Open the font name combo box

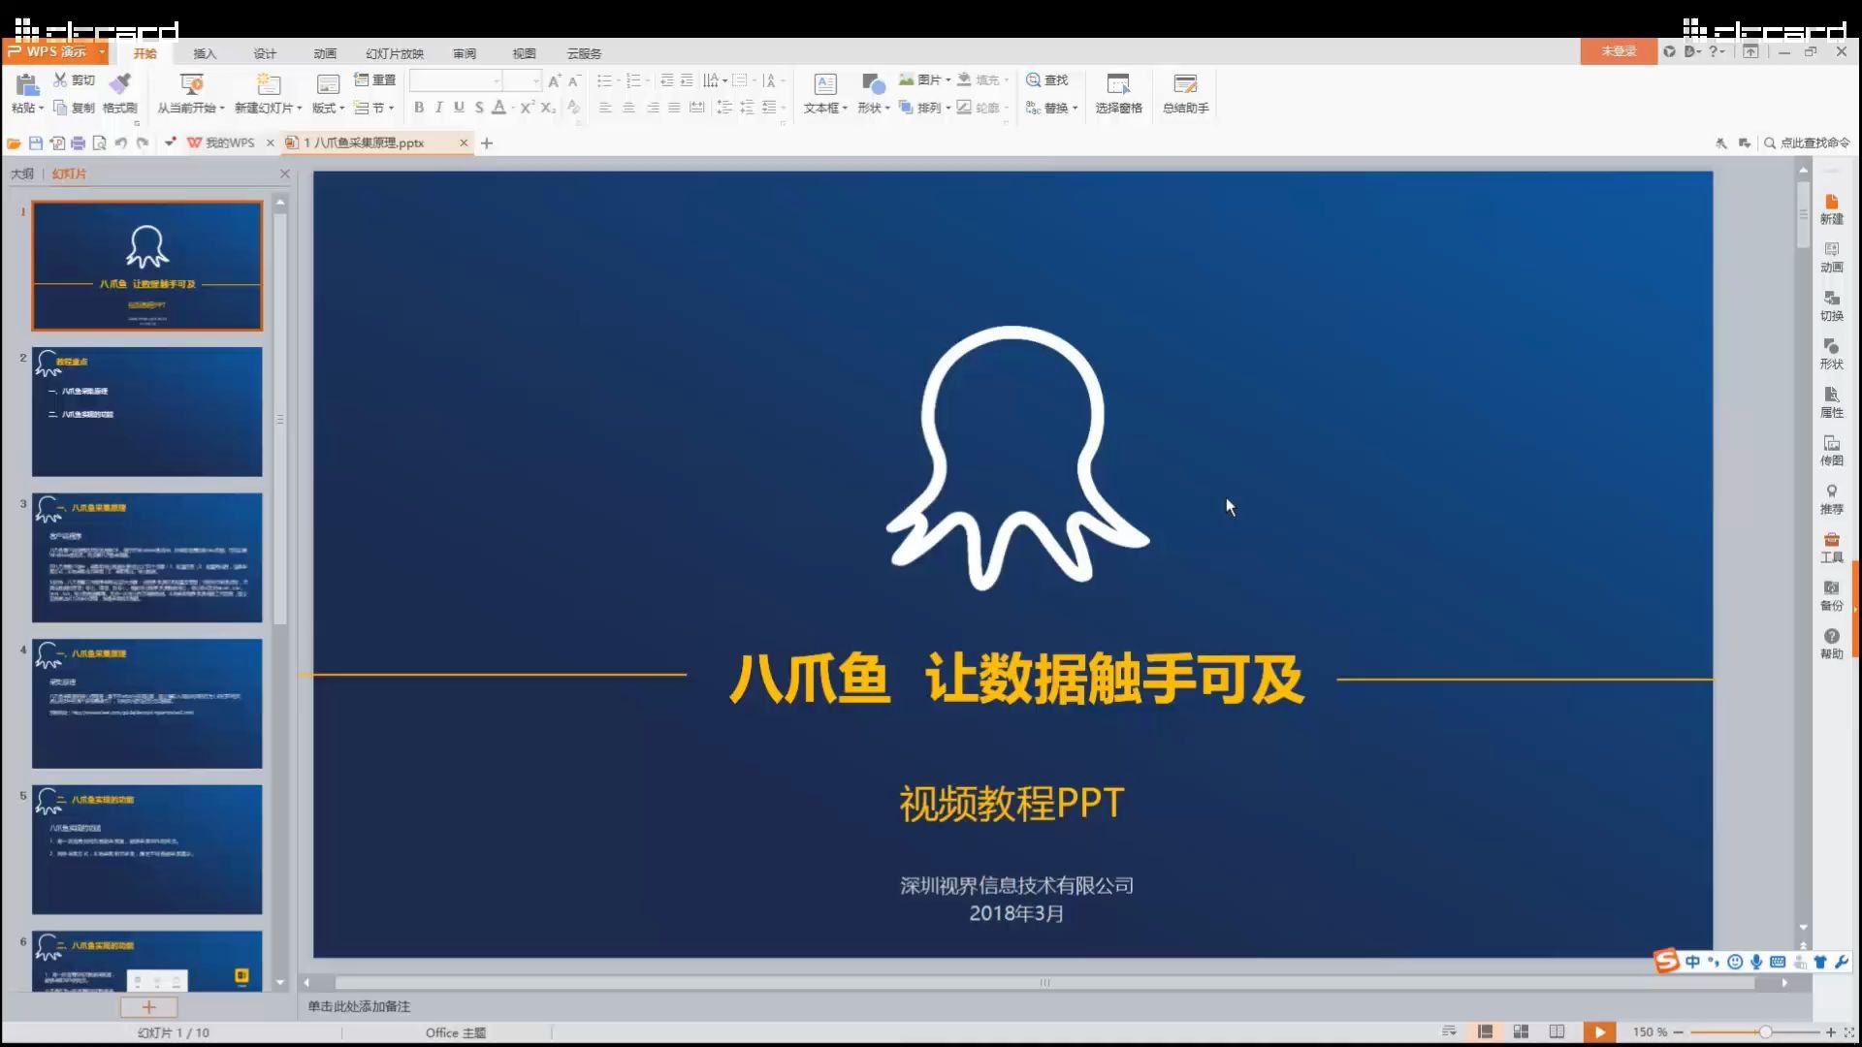point(456,80)
